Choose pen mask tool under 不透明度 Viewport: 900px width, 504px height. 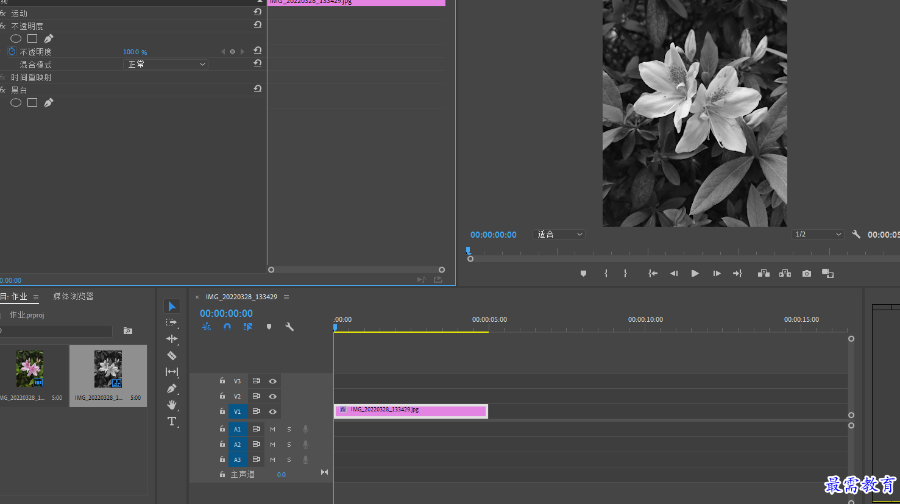49,38
